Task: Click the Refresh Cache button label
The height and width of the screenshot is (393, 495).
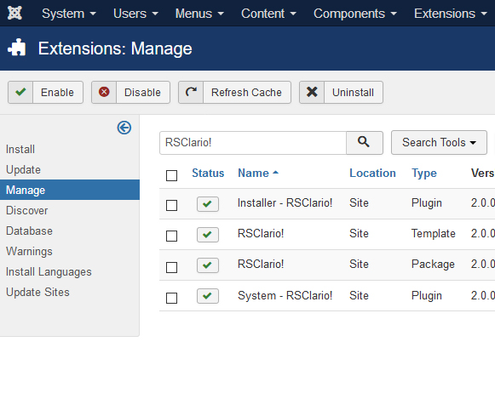Action: [246, 93]
